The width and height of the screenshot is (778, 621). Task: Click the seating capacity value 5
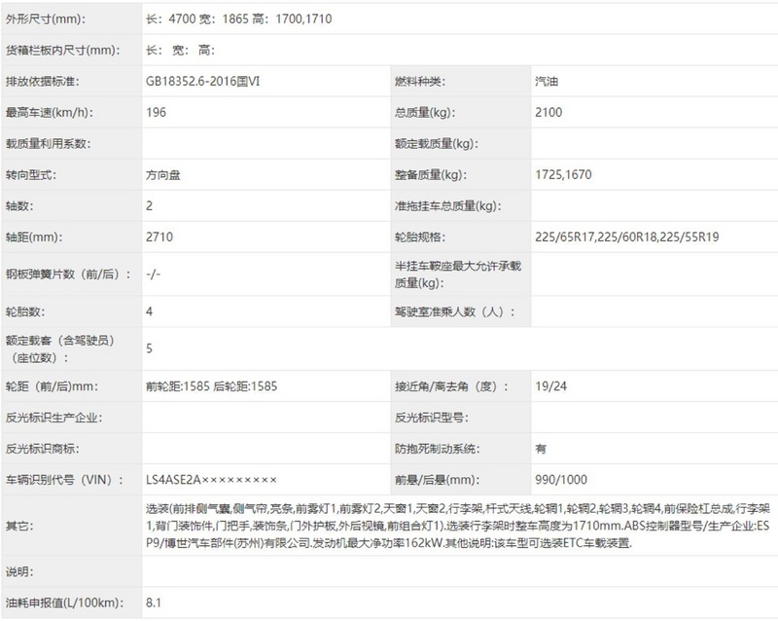pyautogui.click(x=149, y=348)
